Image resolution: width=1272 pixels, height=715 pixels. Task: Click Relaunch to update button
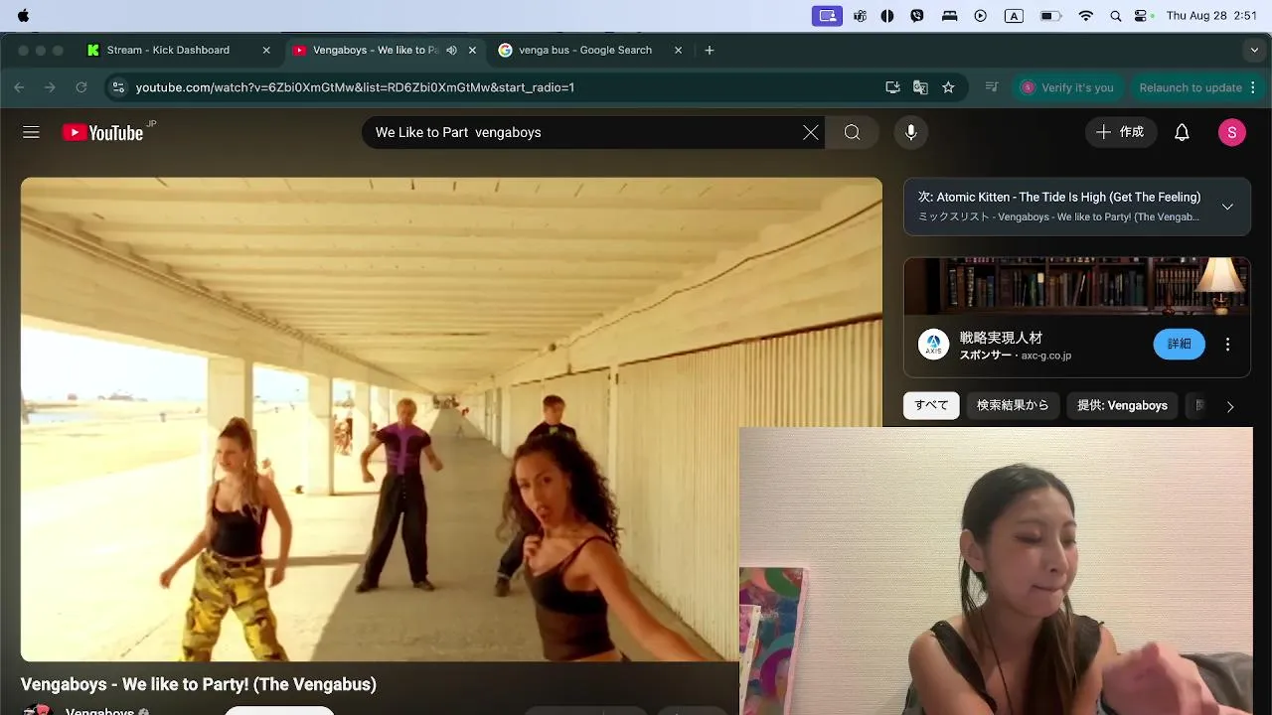pos(1198,87)
